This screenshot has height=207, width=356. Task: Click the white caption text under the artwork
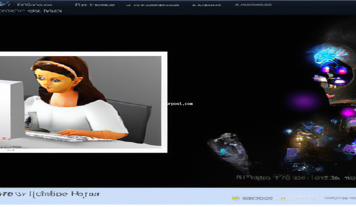[295, 178]
